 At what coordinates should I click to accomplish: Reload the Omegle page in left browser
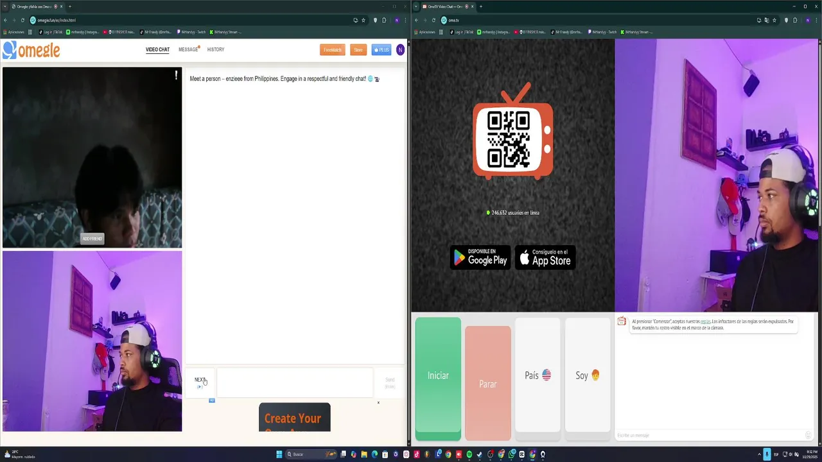(23, 20)
